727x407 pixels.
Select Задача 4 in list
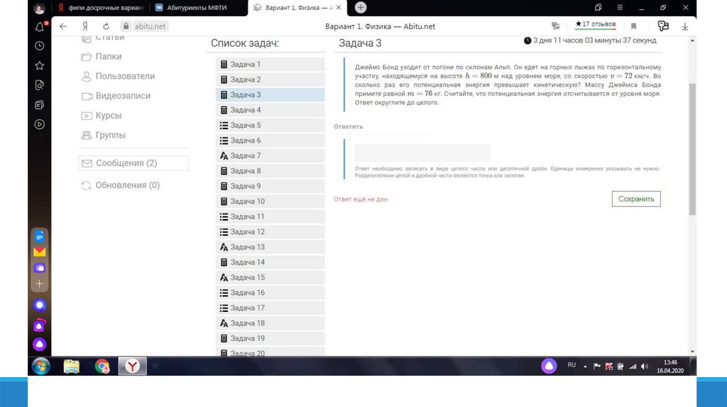pos(270,110)
